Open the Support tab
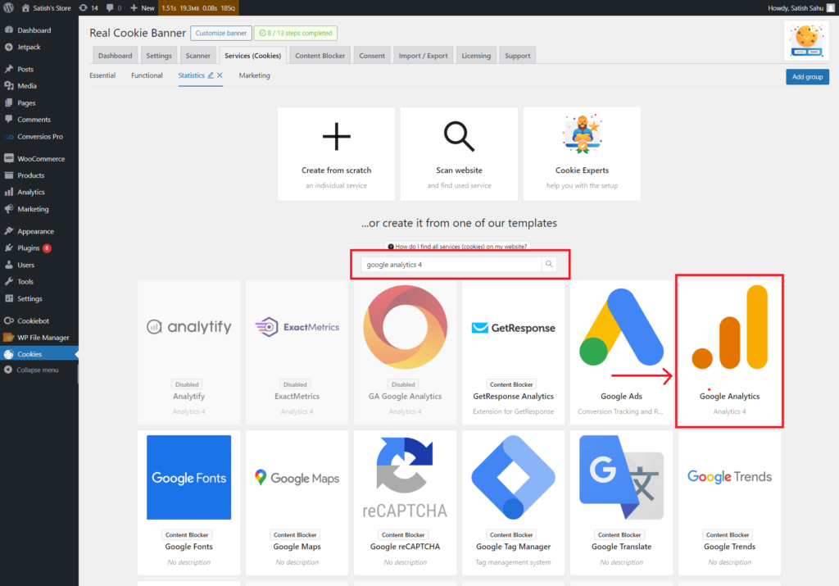Screen dimensions: 839x586 coord(518,56)
